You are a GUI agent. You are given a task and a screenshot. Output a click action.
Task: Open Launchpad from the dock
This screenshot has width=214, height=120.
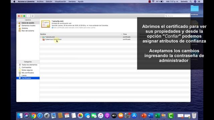[47, 116]
